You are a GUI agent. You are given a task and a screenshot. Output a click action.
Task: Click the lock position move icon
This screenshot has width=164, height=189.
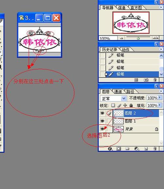click(125, 105)
